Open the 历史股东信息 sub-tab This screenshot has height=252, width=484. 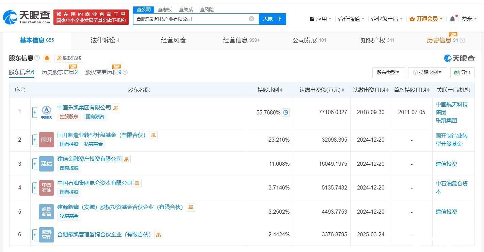(60, 72)
